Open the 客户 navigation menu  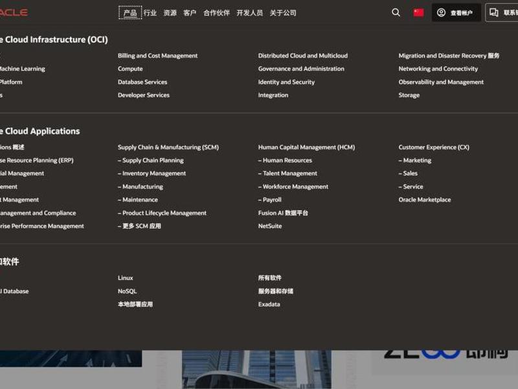coord(190,13)
